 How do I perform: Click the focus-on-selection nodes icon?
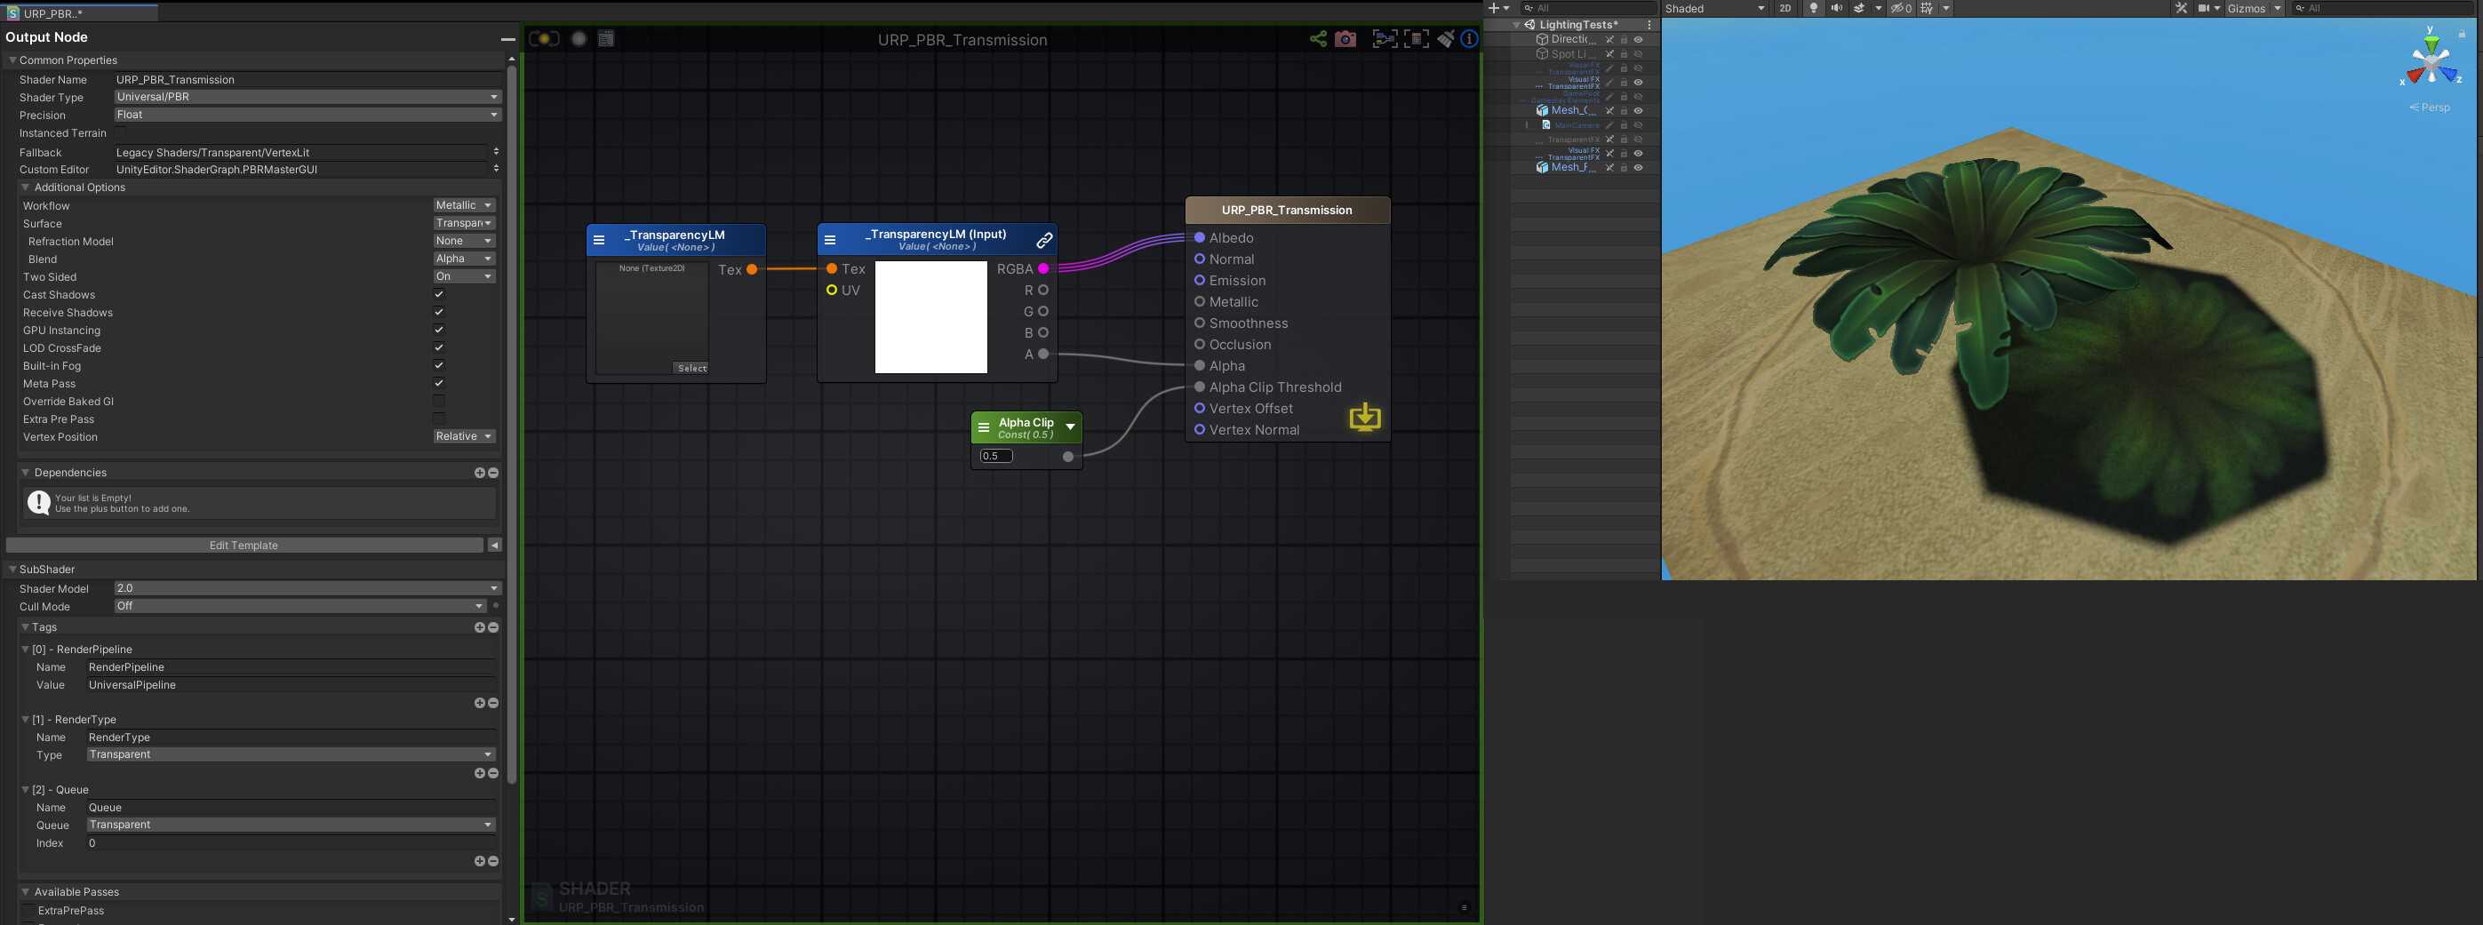tap(1385, 39)
